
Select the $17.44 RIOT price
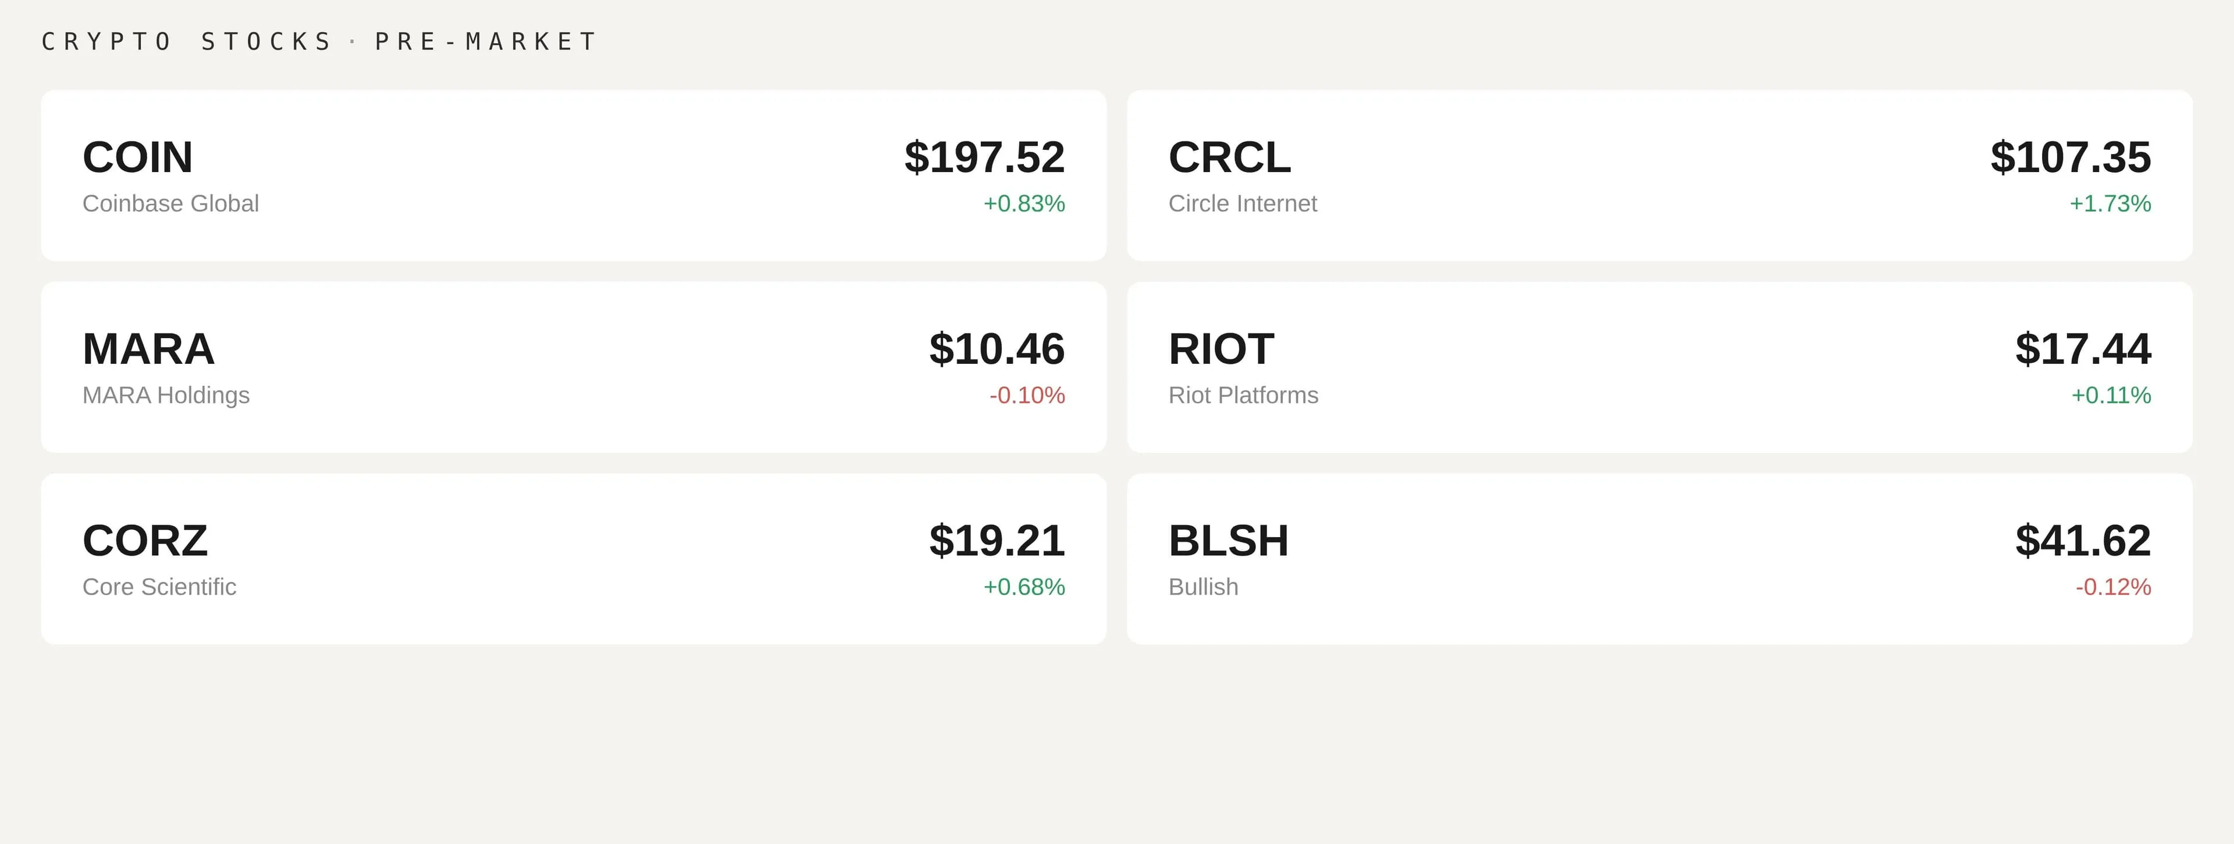click(2082, 349)
